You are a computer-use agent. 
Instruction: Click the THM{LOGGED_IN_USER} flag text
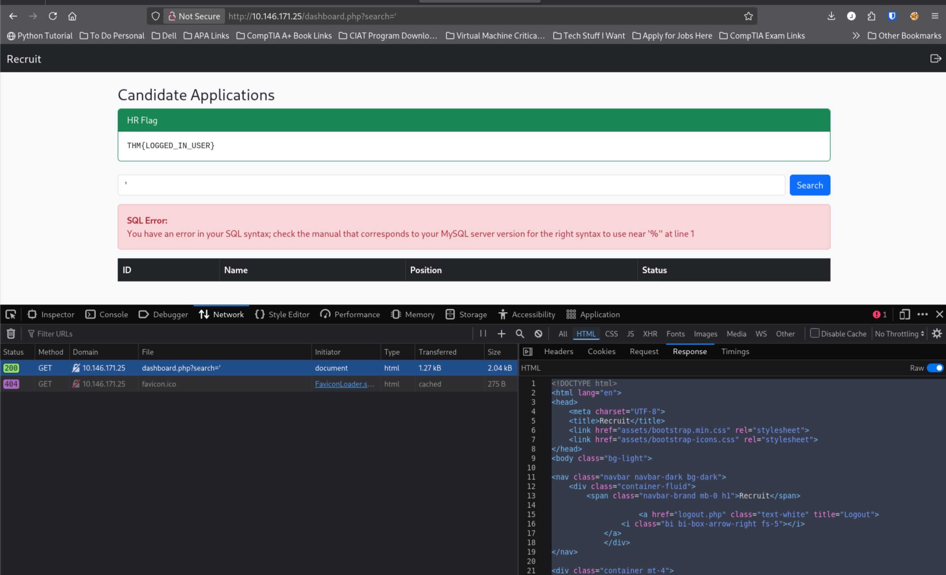[x=170, y=146]
